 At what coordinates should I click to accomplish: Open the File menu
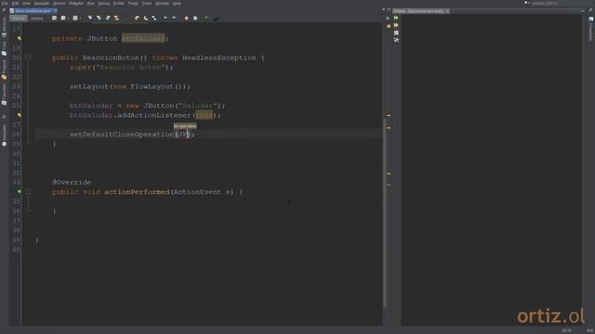[x=5, y=4]
